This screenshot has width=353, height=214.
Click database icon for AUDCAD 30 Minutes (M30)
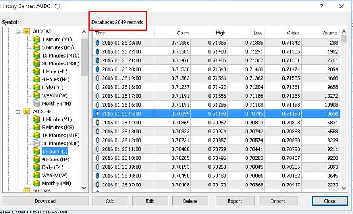click(36, 63)
